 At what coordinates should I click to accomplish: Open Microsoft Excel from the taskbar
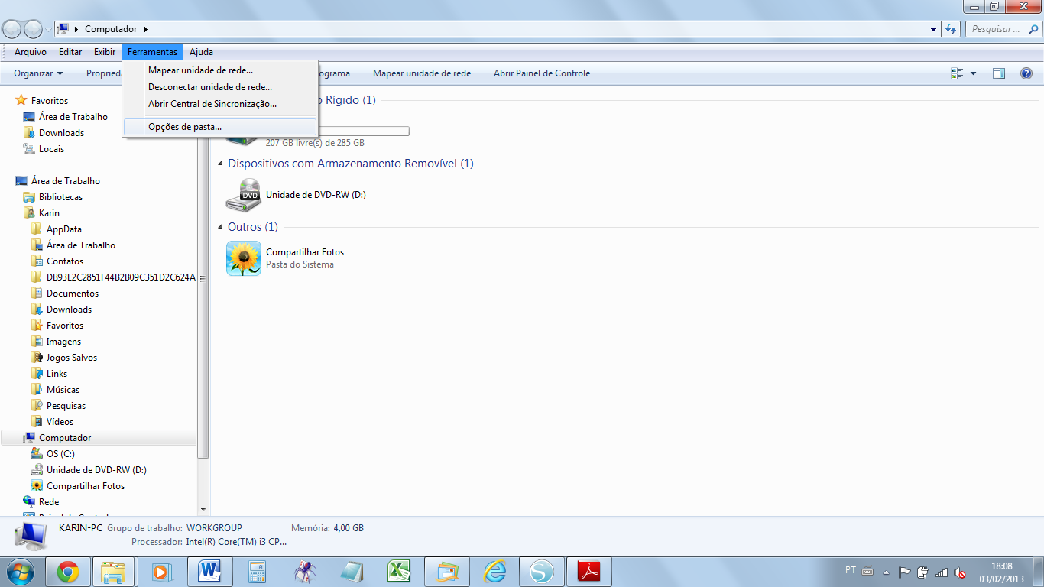point(399,572)
